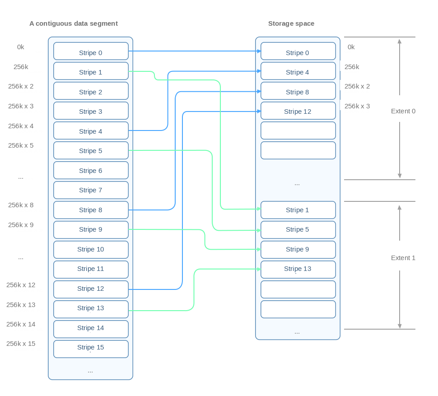
Task: Click the last empty box in Extent 1
Action: coord(298,309)
